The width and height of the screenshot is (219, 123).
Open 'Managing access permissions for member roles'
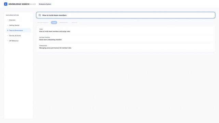(126, 47)
